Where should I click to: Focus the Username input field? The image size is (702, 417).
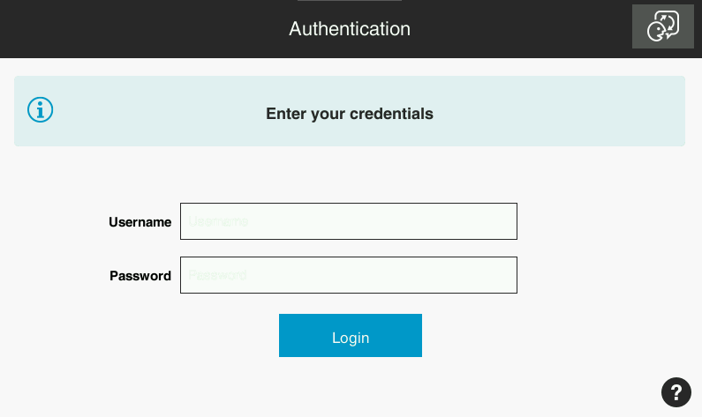tap(348, 221)
